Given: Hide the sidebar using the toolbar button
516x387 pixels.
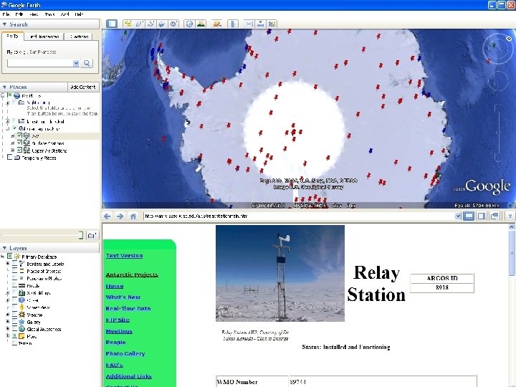Looking at the screenshot, I should (x=112, y=24).
